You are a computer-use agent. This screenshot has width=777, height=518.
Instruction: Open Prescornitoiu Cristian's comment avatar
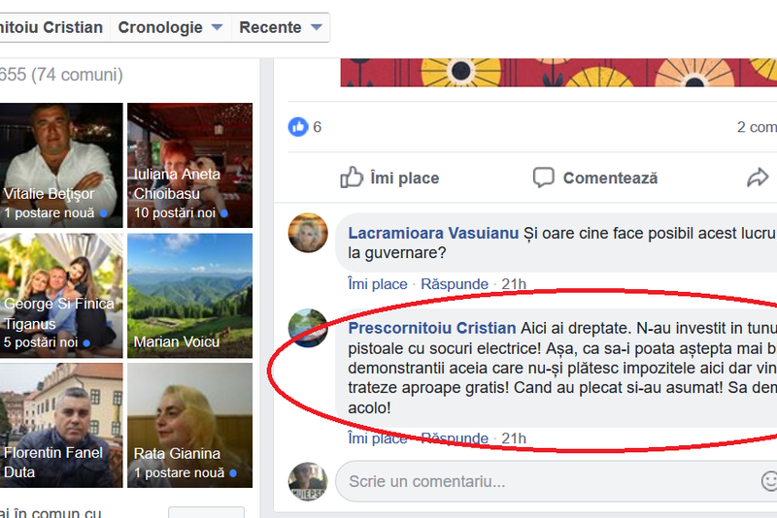pos(308,328)
